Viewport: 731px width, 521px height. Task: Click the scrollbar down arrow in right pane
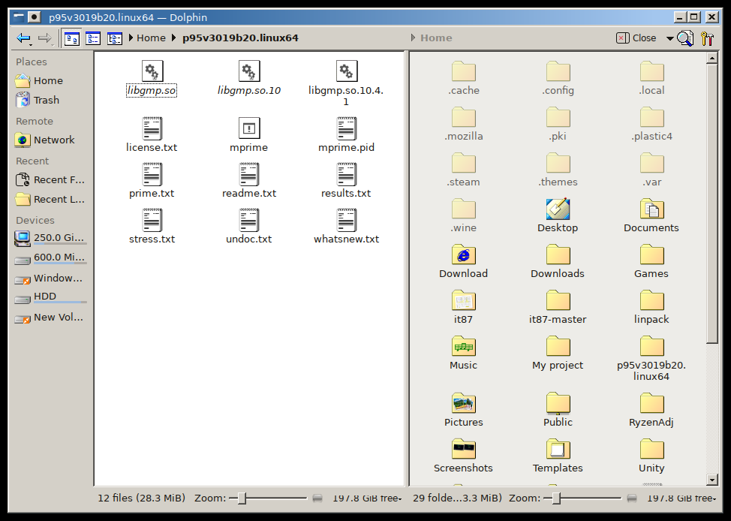pyautogui.click(x=712, y=480)
